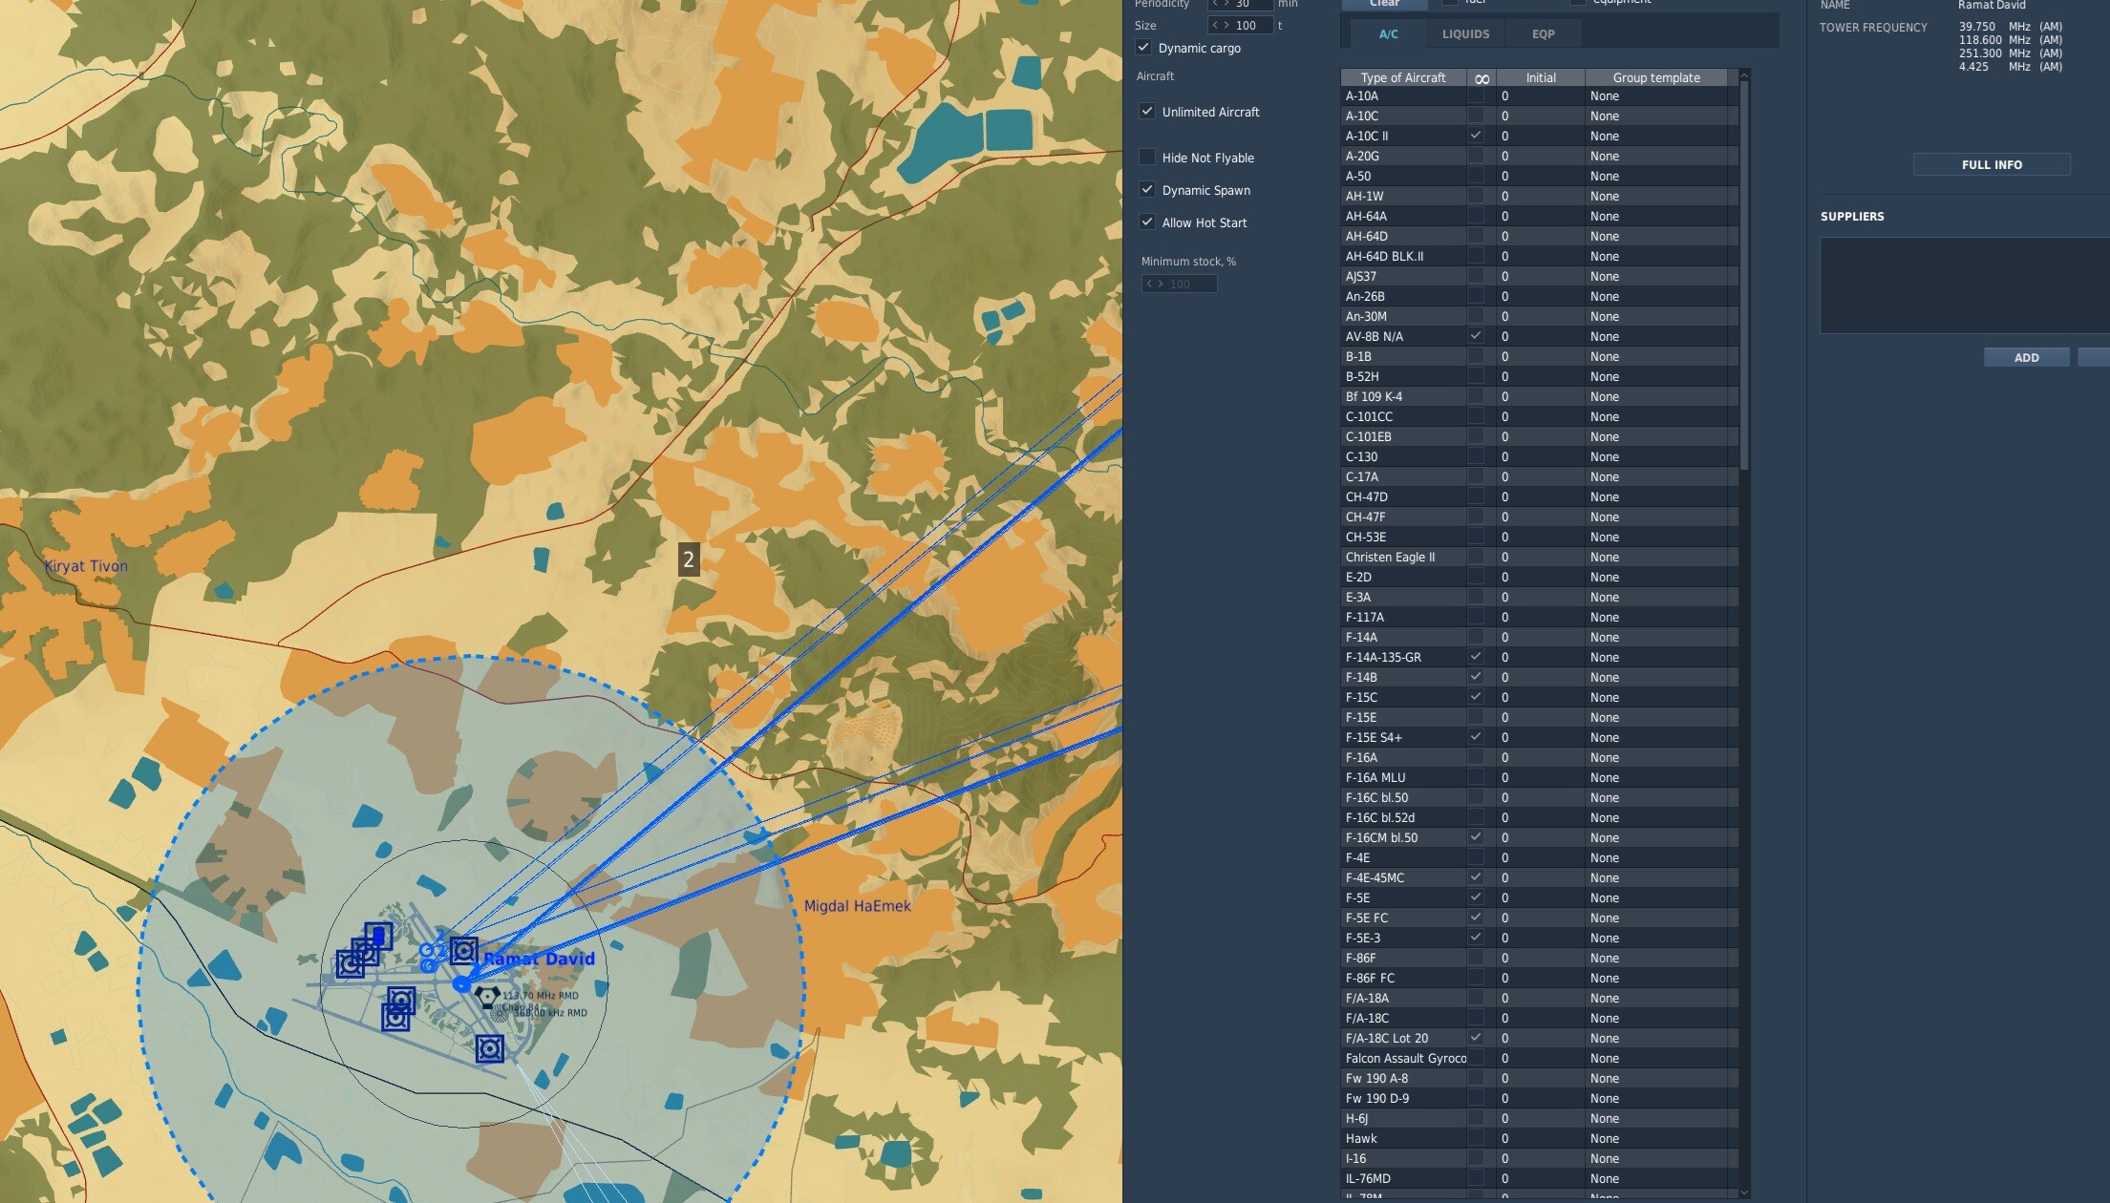This screenshot has width=2110, height=1203.
Task: Click the aircraft list scroll-down arrow
Action: click(1744, 1192)
